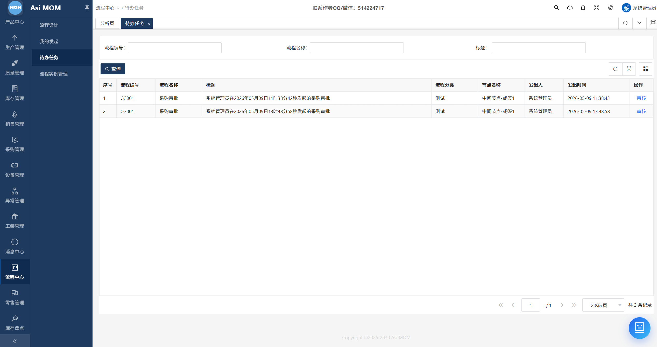Open 异常管理 module
Screen dimensions: 657x347
point(15,195)
